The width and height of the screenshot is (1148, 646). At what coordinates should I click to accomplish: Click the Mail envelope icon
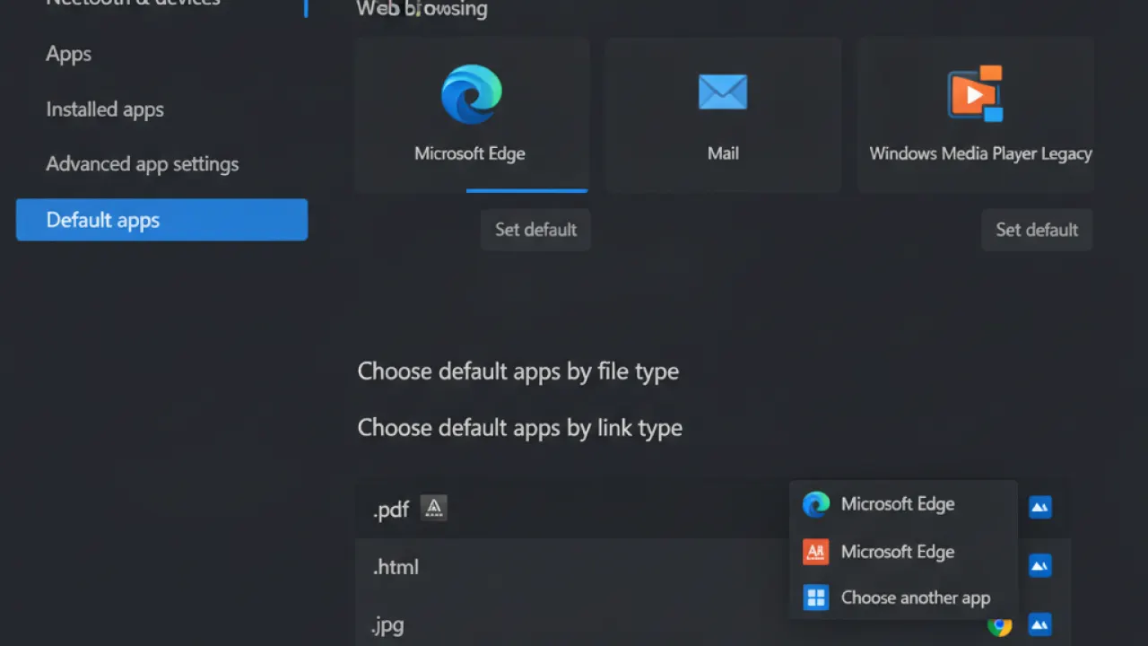tap(723, 92)
